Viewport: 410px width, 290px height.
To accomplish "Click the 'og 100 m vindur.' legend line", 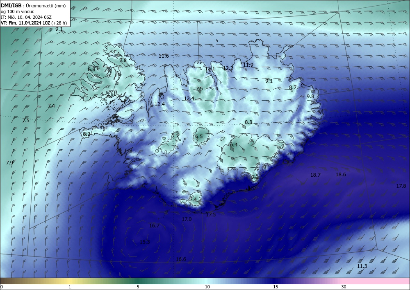I will point(18,12).
